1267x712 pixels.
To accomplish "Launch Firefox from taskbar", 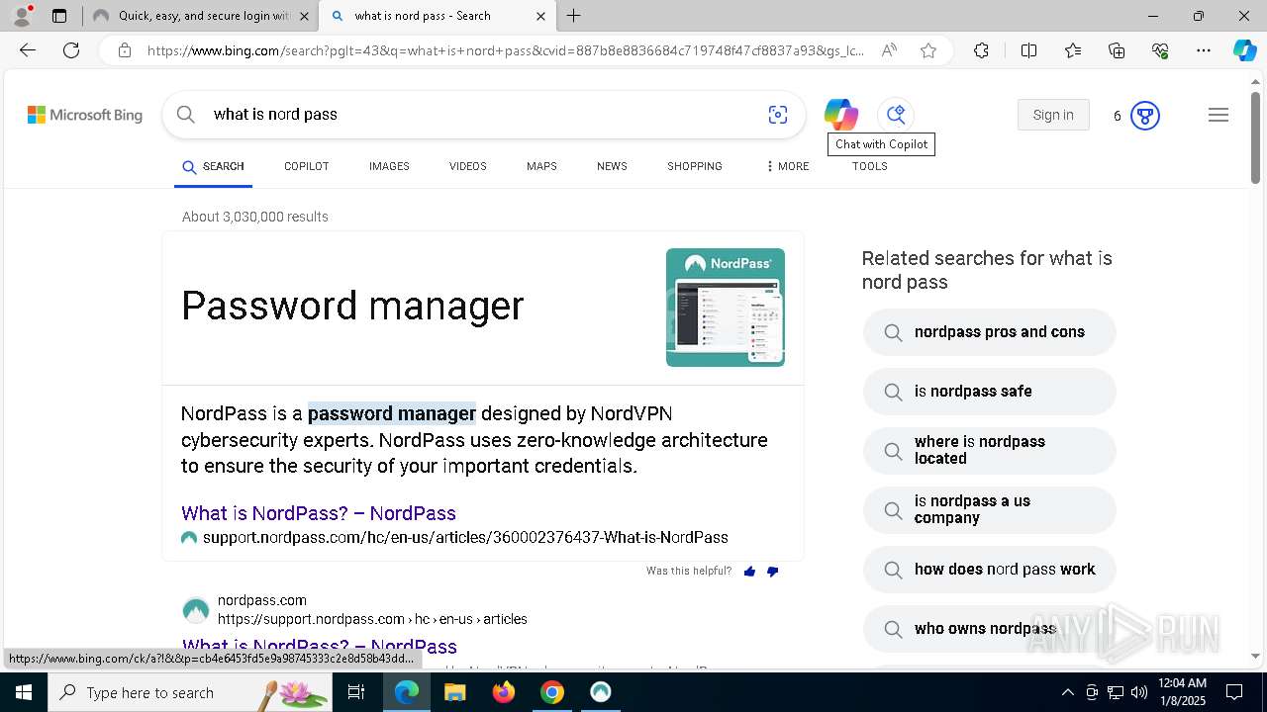I will tap(504, 692).
